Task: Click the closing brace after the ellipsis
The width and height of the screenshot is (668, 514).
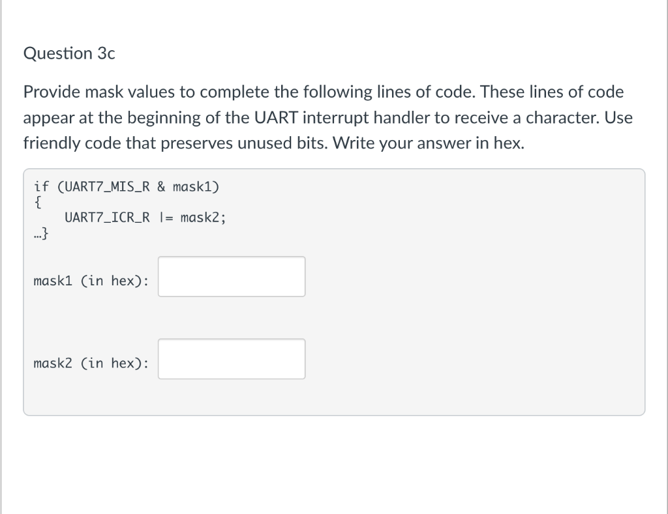Action: coord(45,233)
